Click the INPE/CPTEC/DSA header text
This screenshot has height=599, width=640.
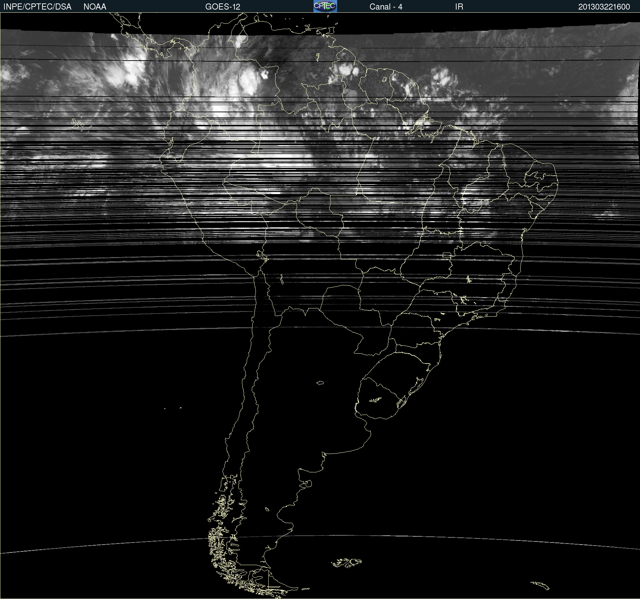[37, 7]
